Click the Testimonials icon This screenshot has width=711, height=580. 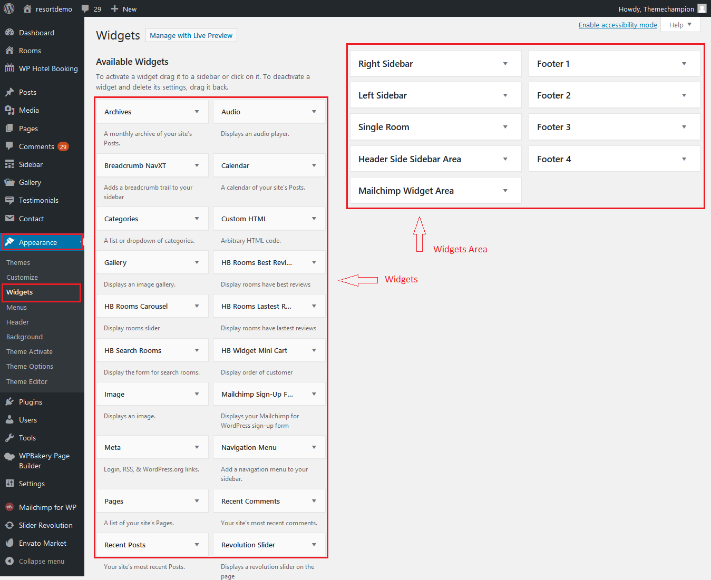(9, 200)
